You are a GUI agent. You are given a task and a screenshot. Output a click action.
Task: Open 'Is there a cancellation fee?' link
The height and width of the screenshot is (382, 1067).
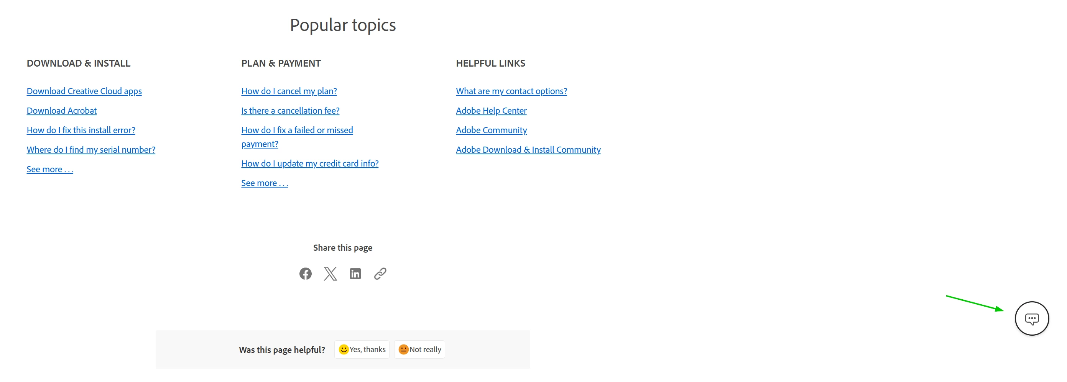pos(290,110)
